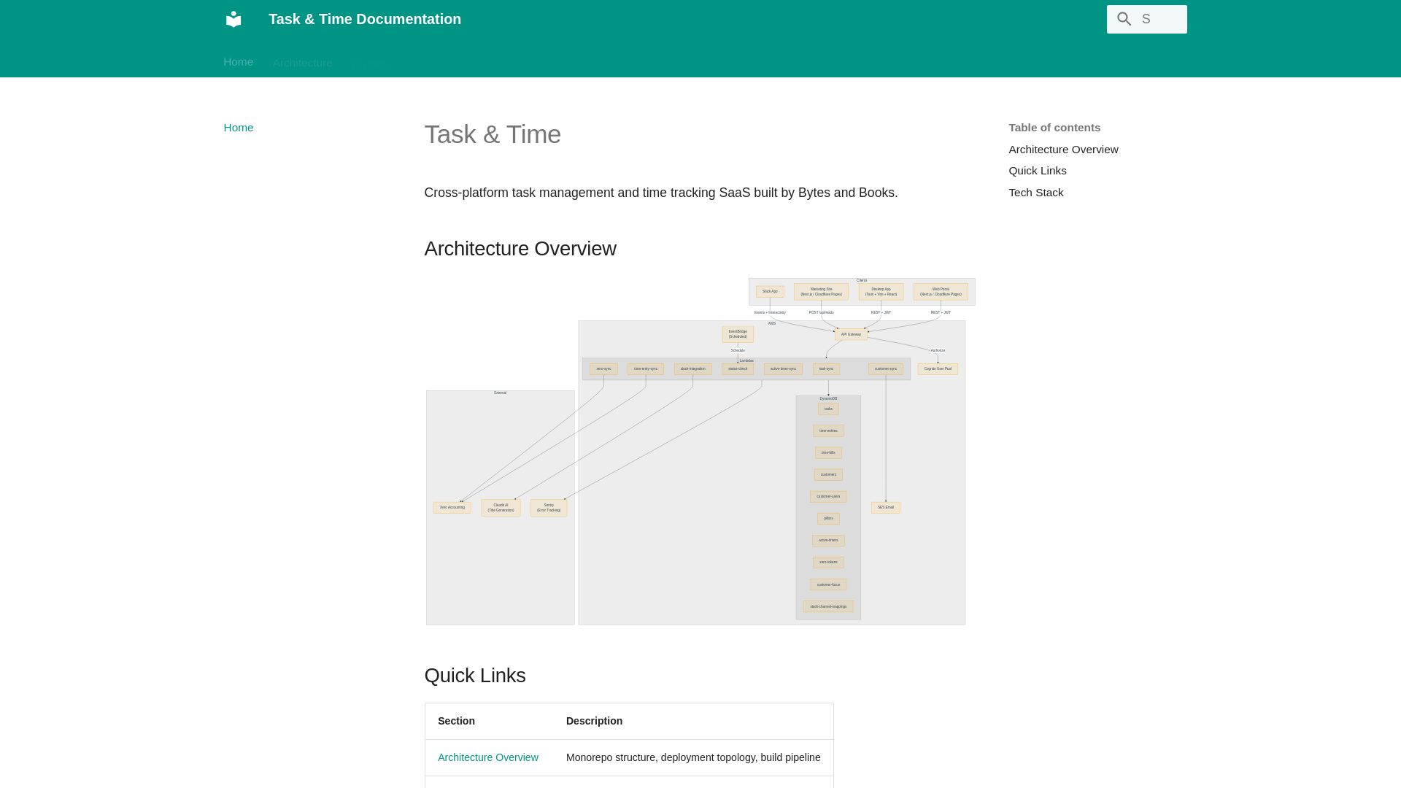Click the search magnifier icon
Image resolution: width=1401 pixels, height=788 pixels.
click(1124, 19)
